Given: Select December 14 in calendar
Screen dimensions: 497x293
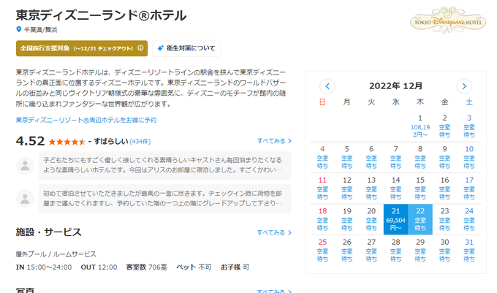Looking at the screenshot, I should pyautogui.click(x=395, y=189).
